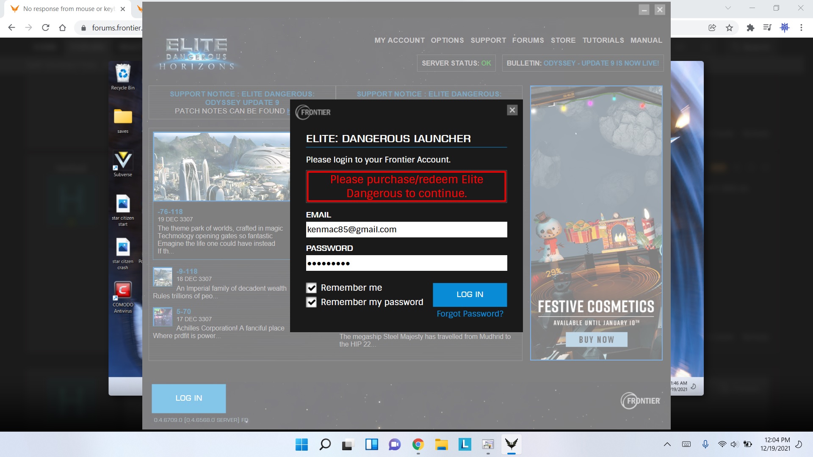Minimize the Elite Dangerous launcher window
Image resolution: width=813 pixels, height=457 pixels.
click(x=644, y=10)
